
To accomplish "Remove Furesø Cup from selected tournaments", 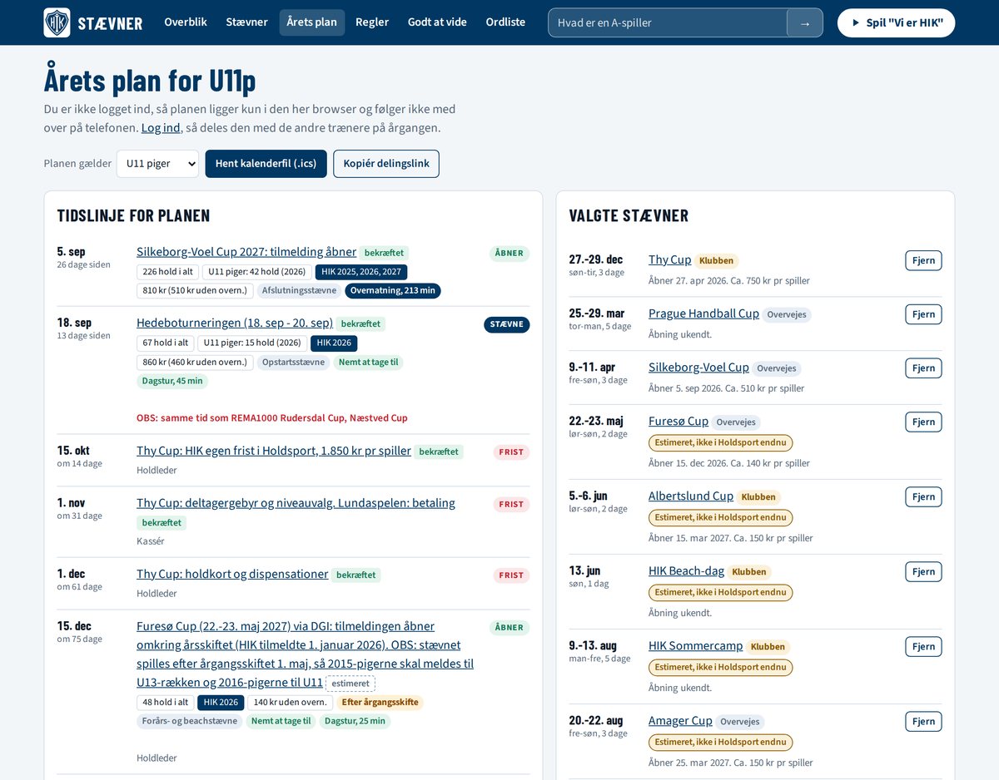I will click(x=923, y=422).
